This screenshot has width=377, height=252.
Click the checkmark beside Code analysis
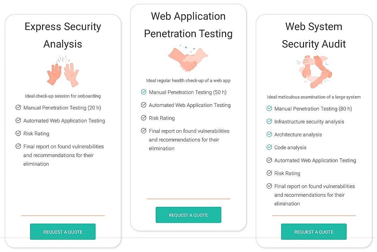[268, 147]
